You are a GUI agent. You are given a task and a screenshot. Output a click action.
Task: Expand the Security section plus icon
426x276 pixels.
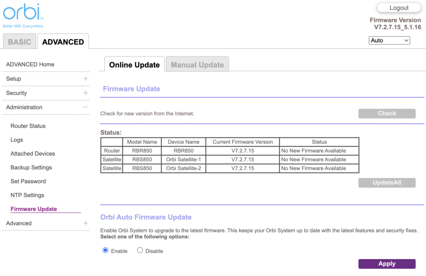85,93
